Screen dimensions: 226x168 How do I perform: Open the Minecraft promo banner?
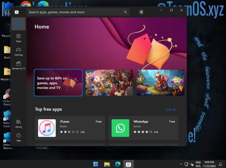pos(109,83)
